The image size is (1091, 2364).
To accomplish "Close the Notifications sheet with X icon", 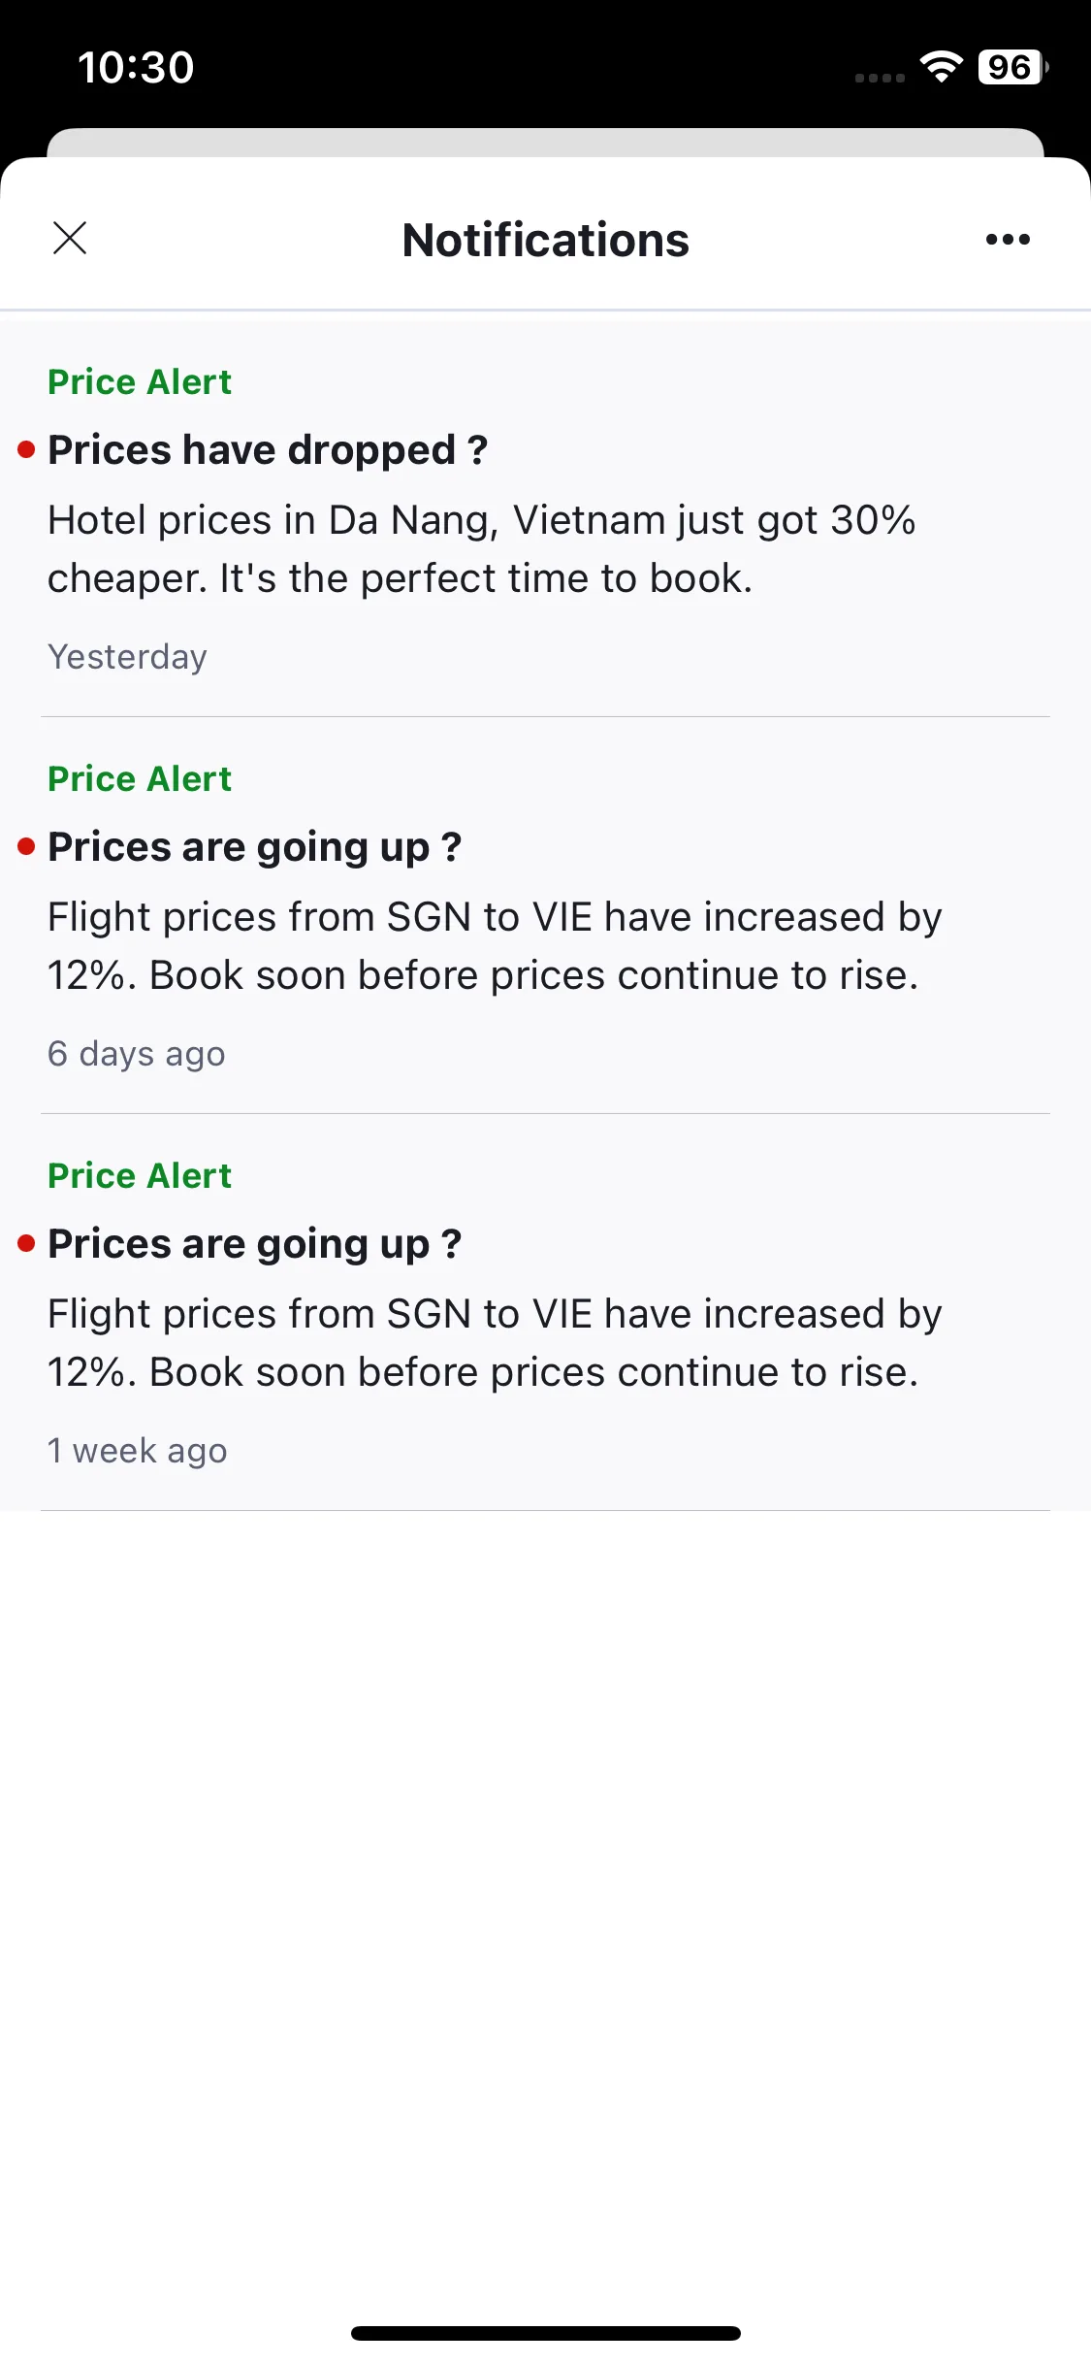I will click(70, 238).
